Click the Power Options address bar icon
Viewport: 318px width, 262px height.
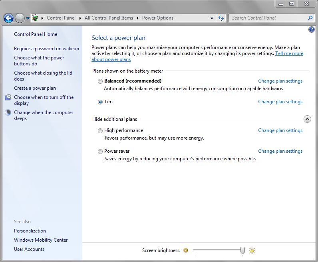tap(35, 18)
